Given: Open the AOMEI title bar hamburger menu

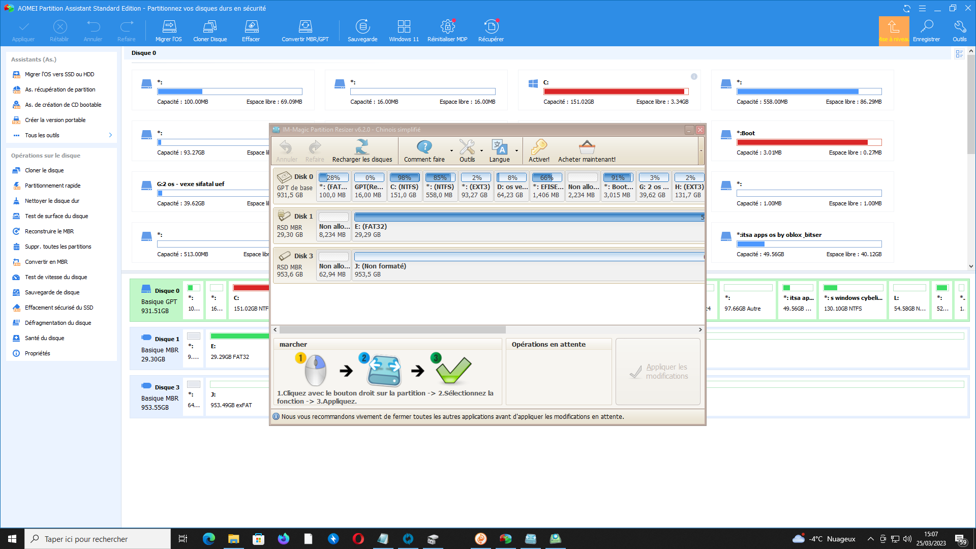Looking at the screenshot, I should pyautogui.click(x=922, y=8).
